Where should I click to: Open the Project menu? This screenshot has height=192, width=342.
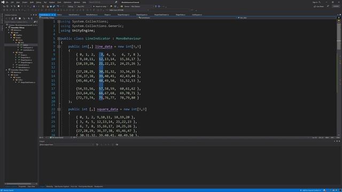point(25,2)
